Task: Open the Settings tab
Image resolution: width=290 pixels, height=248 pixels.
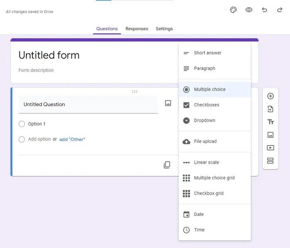Action: (x=164, y=29)
